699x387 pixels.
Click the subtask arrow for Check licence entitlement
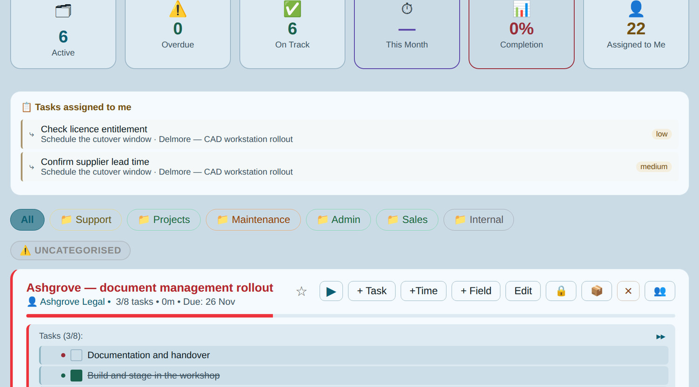(32, 134)
